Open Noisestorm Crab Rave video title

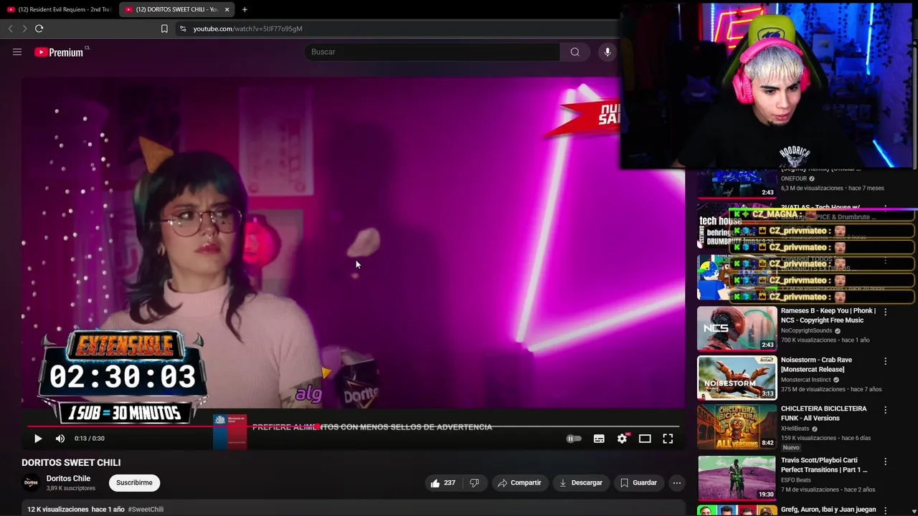[816, 364]
